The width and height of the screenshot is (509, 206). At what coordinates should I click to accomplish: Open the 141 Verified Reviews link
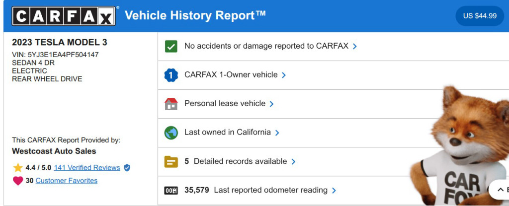point(87,168)
